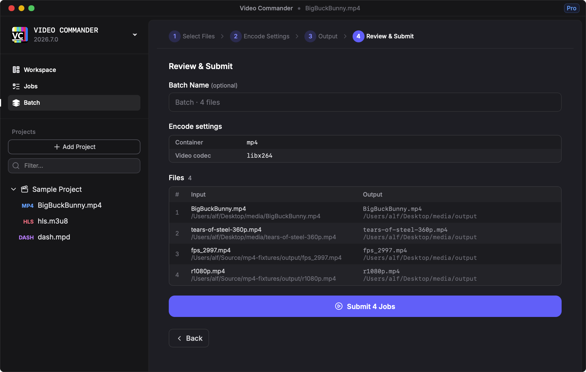Screen dimensions: 586x372
Task: Click the Video Commander VC logo icon
Action: click(20, 35)
